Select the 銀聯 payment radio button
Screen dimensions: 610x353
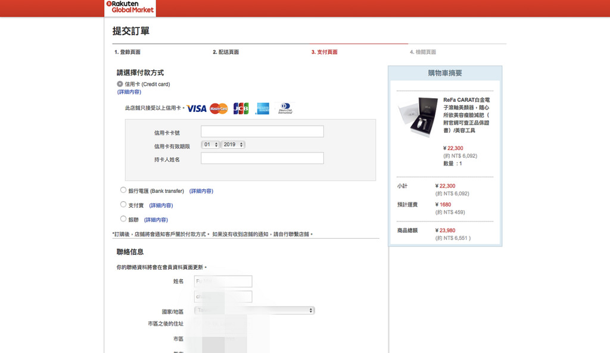(x=123, y=219)
